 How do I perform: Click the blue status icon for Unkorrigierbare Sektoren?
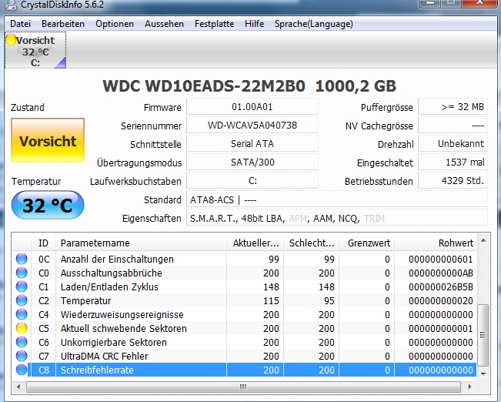(x=22, y=342)
